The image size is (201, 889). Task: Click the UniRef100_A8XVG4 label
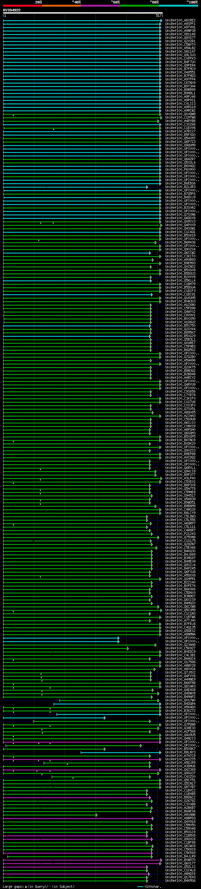tap(180, 669)
